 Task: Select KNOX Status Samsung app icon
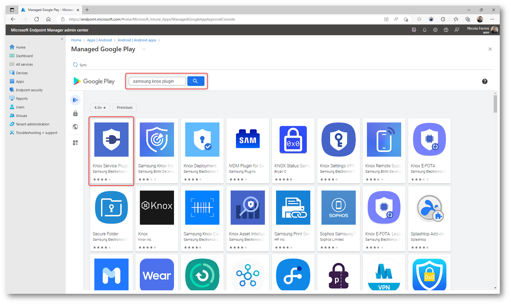click(293, 139)
